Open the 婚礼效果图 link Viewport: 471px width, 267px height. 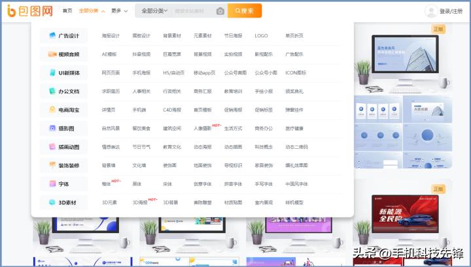click(296, 165)
